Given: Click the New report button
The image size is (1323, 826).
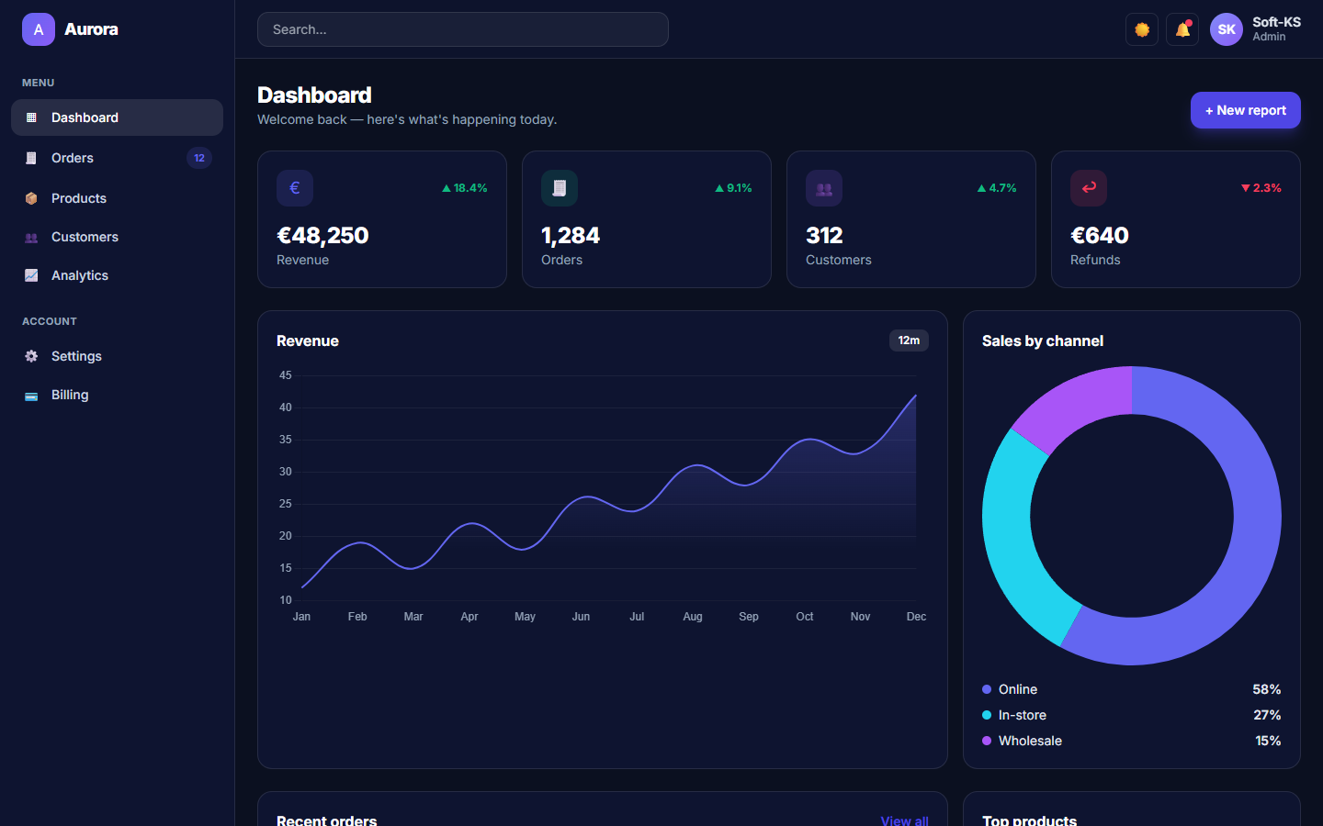Looking at the screenshot, I should tap(1246, 110).
